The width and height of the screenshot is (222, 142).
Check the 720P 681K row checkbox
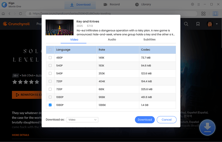coord(50,89)
